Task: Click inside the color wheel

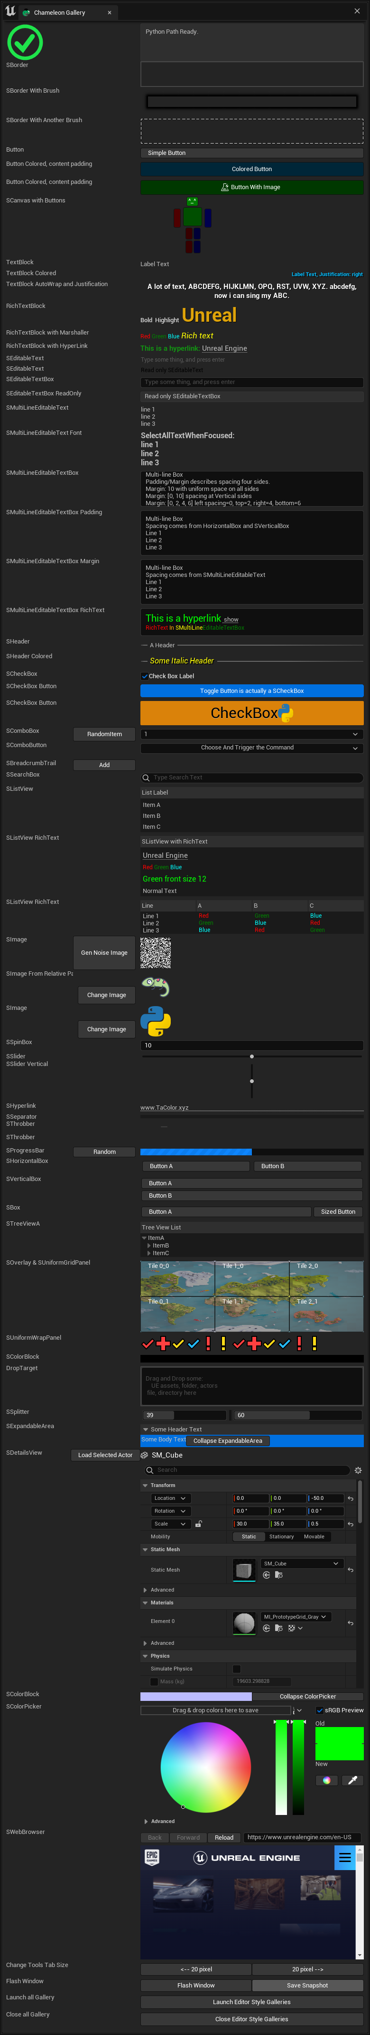Action: coord(205,1766)
